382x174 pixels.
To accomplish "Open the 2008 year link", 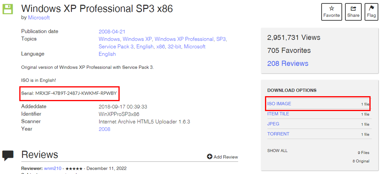I will tap(104, 129).
